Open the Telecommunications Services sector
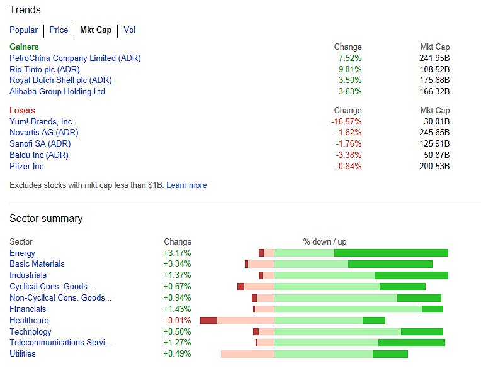This screenshot has height=376, width=481. point(60,342)
